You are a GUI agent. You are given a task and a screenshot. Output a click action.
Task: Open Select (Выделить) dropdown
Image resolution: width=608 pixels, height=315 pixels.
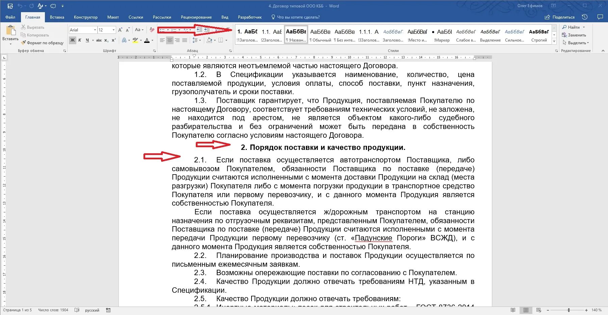point(576,43)
